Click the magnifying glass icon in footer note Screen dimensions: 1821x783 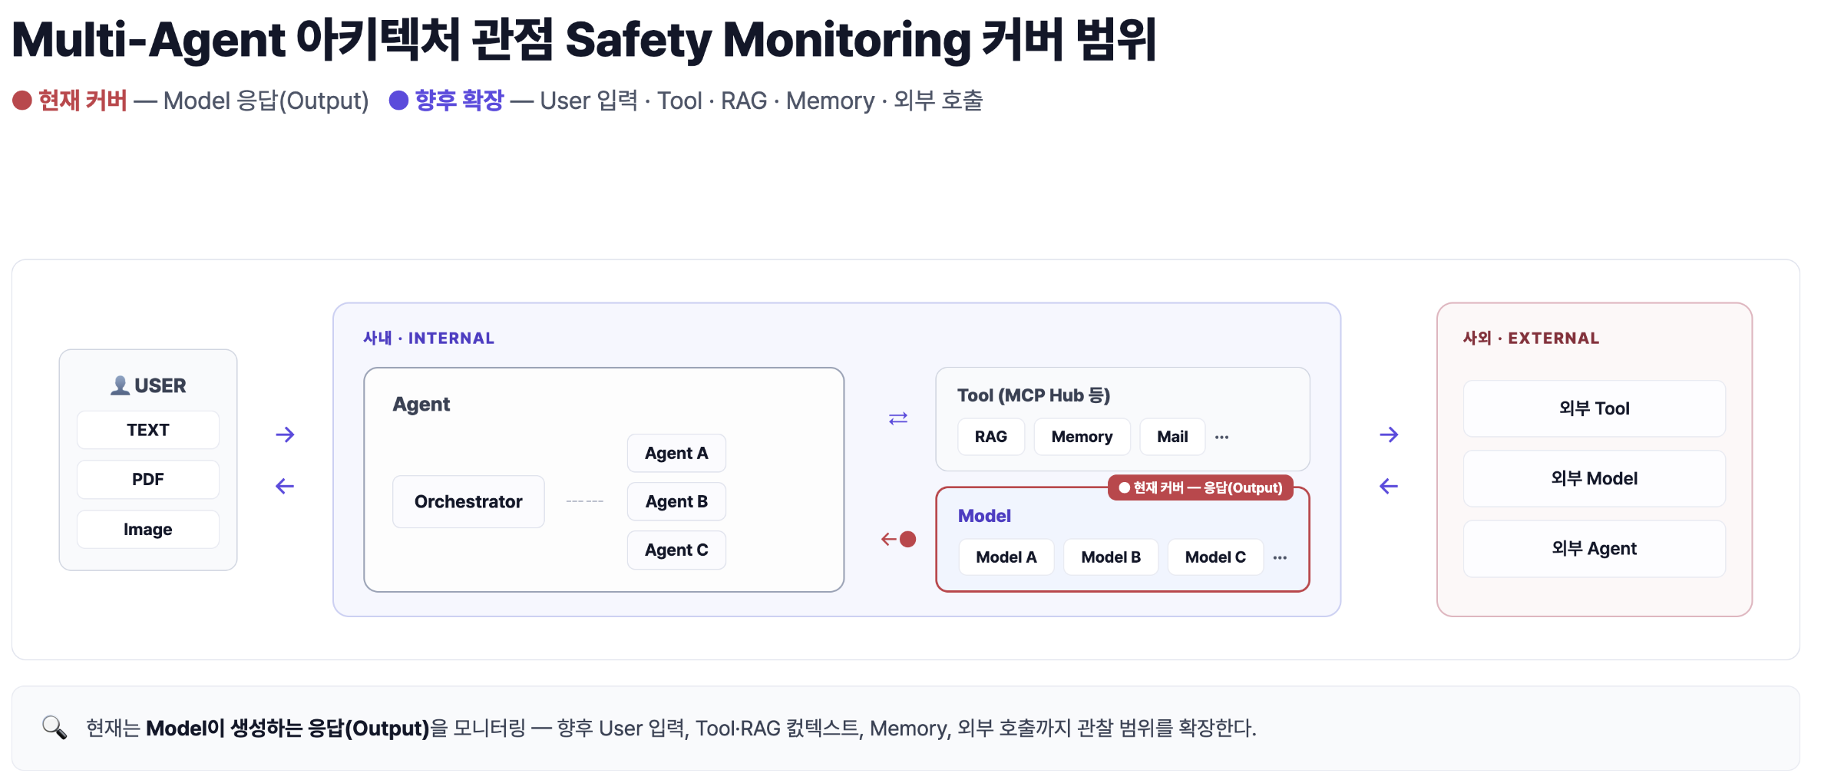click(x=55, y=727)
